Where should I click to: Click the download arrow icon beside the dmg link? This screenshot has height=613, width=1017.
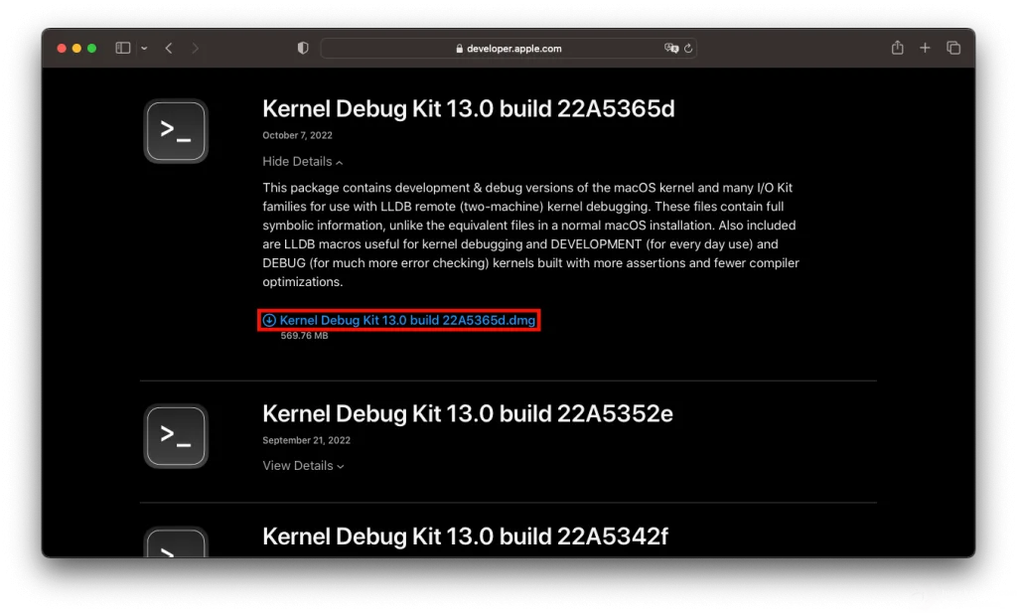click(x=269, y=320)
